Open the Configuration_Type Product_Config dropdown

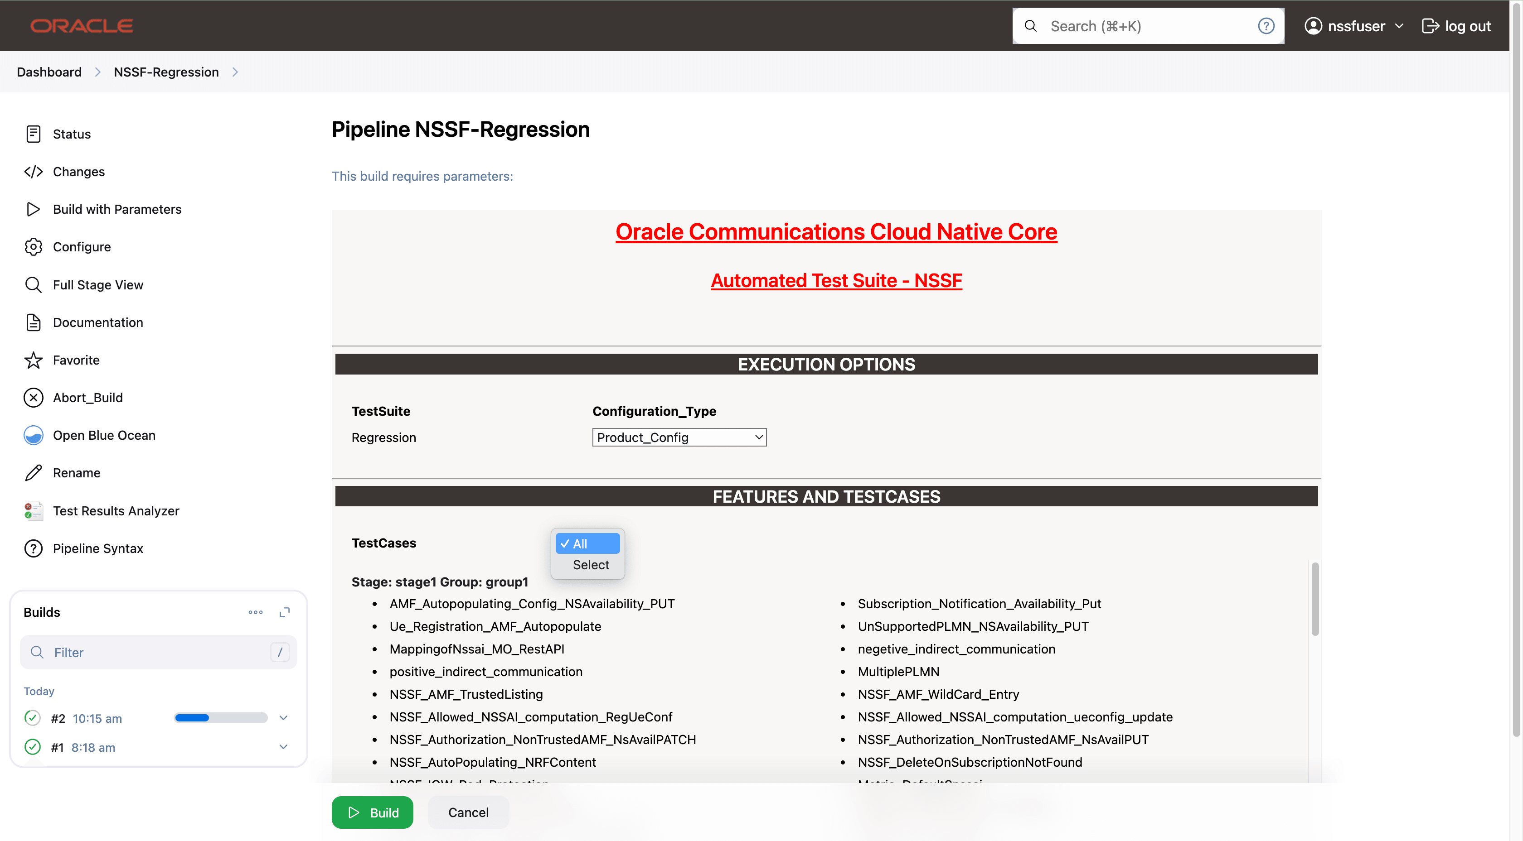point(679,437)
